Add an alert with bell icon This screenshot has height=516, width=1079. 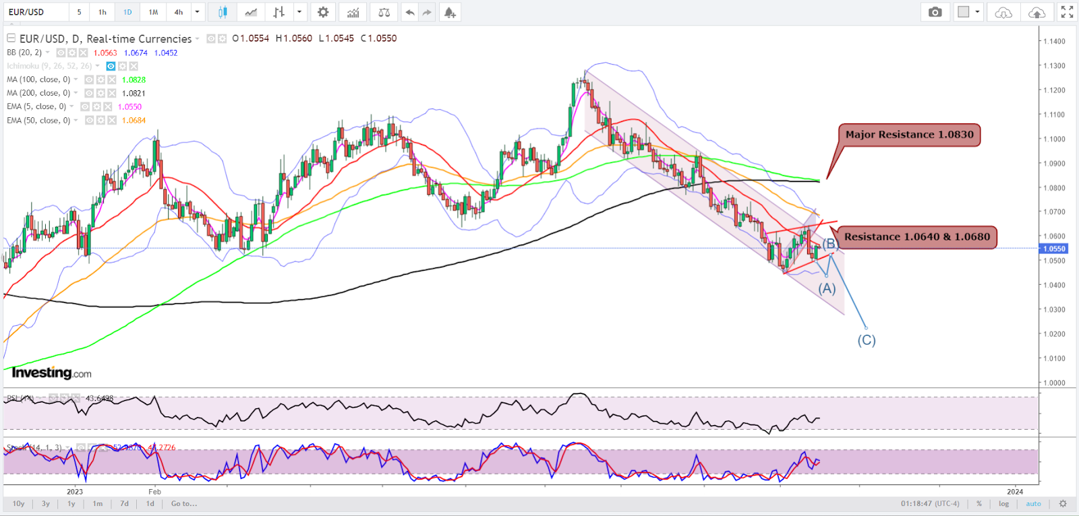pos(450,12)
